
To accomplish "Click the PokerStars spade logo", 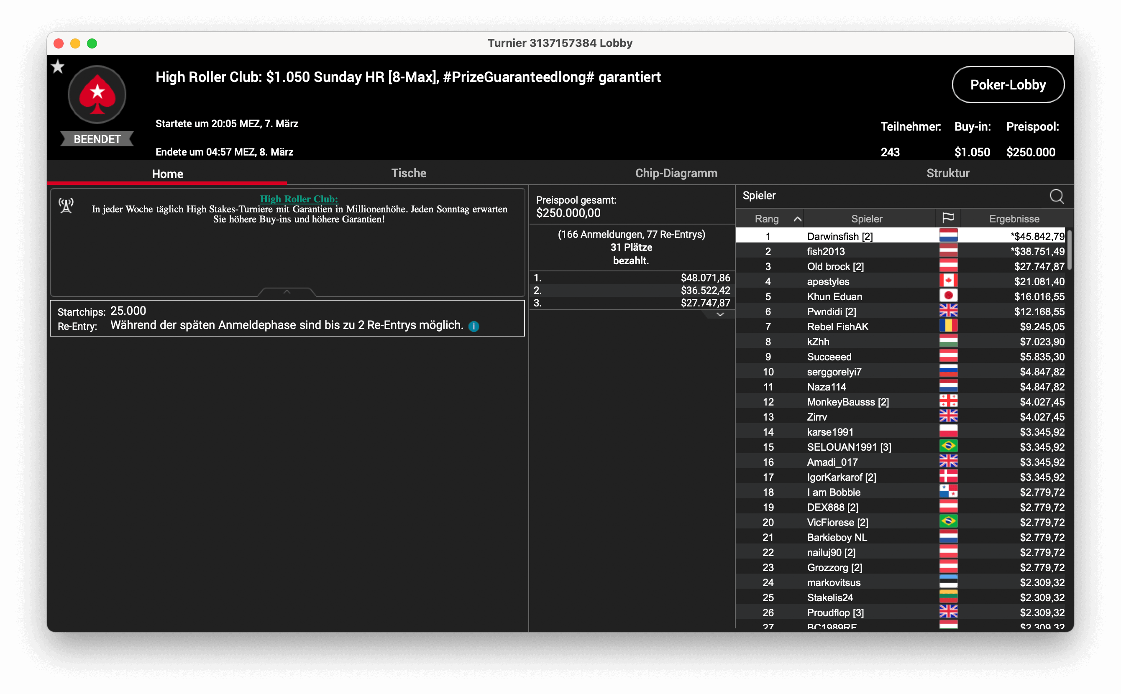I will (97, 94).
